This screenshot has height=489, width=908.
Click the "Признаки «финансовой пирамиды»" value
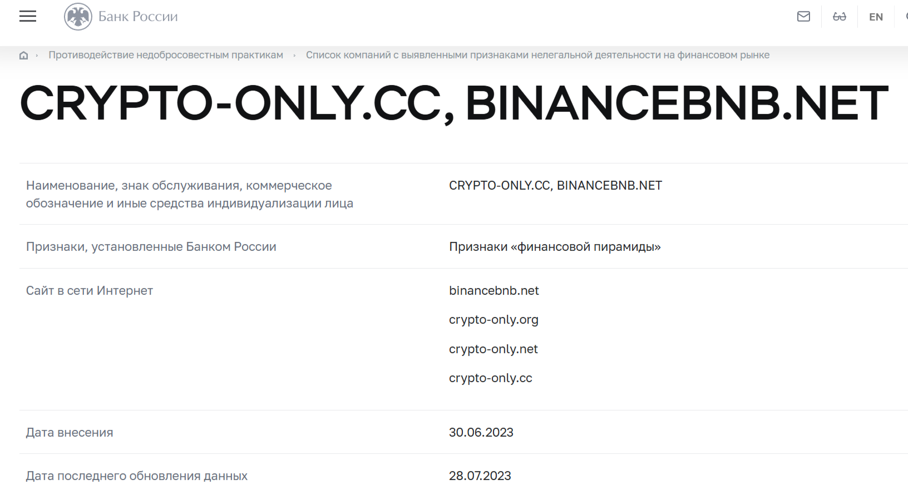tap(555, 246)
